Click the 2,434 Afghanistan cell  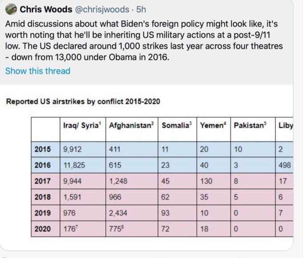click(118, 213)
